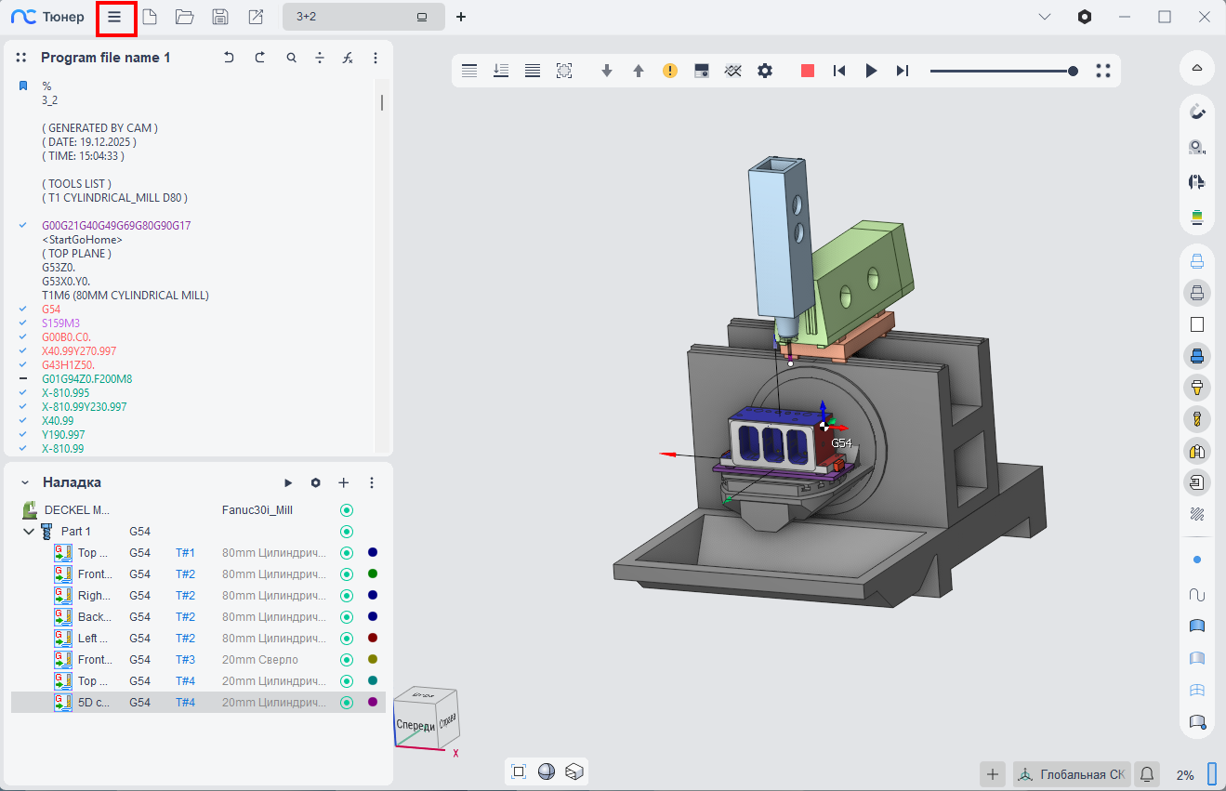Click the simulation speed slider
Viewport: 1226px width, 791px height.
(x=1004, y=71)
